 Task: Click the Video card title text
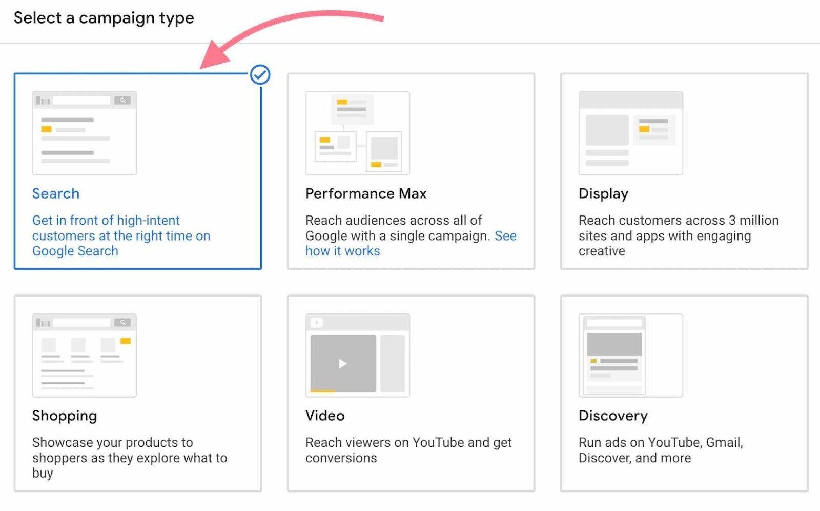point(324,416)
